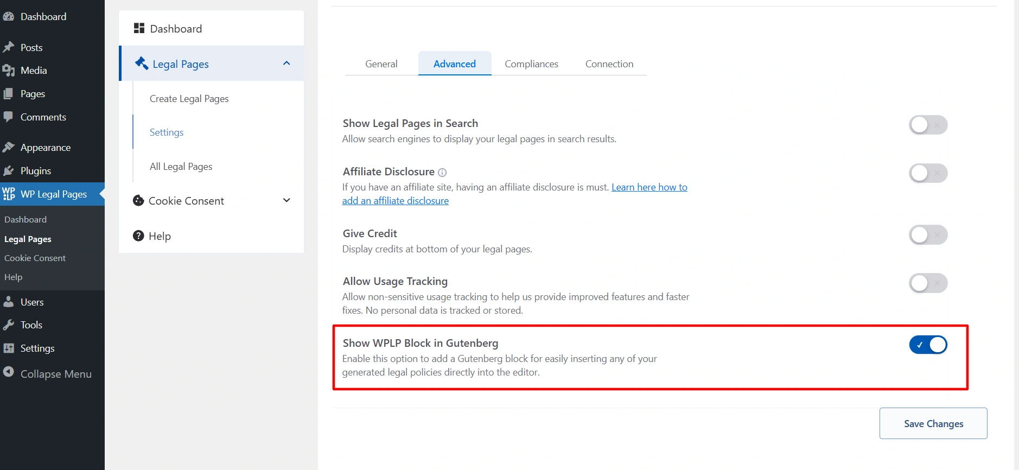Click 'Show Legal Pages in Search' title
This screenshot has height=470, width=1019.
pos(410,123)
